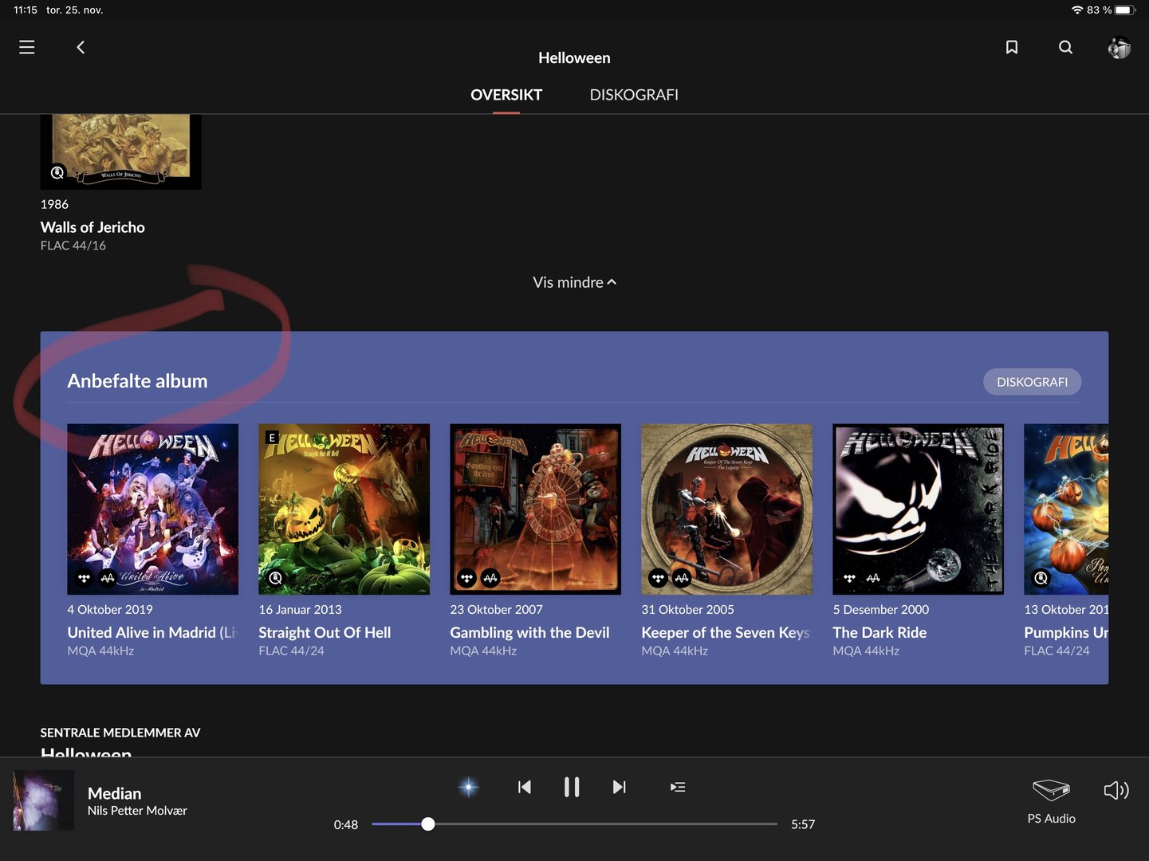Click the MQA badge on Gambling with the Devil
This screenshot has height=861, width=1149.
coord(490,578)
